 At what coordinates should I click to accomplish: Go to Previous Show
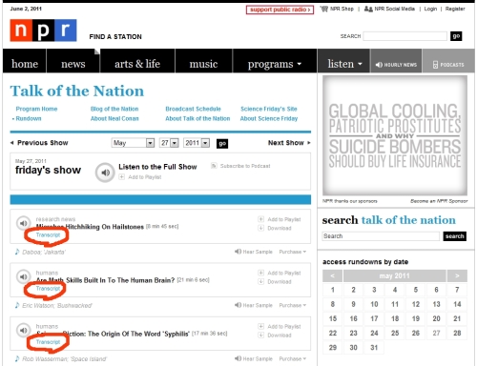(39, 143)
